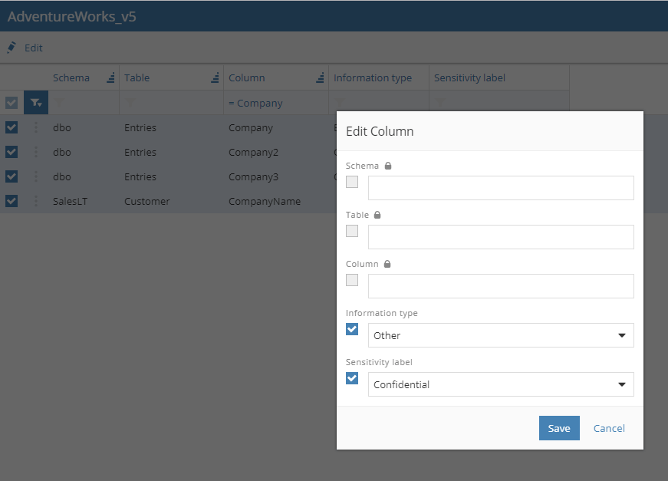Select the CompanyName column cell
This screenshot has height=481, width=668.
tap(264, 202)
